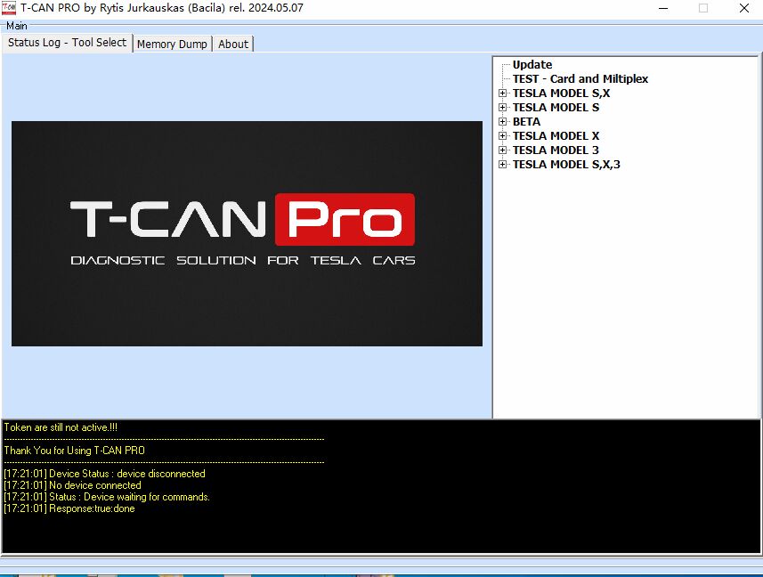Click the T-CAN Pro logo banner

point(247,233)
